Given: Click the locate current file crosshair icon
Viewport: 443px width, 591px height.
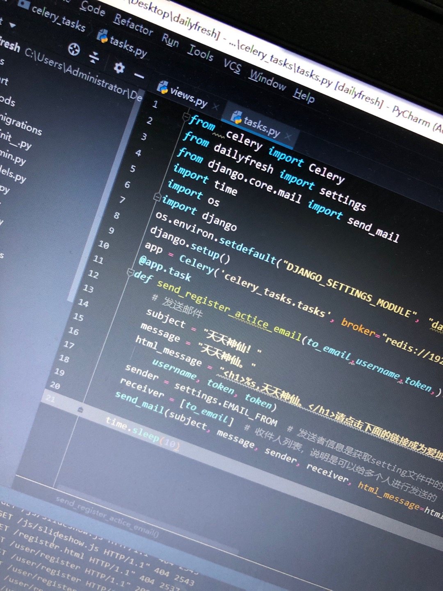Looking at the screenshot, I should click(74, 49).
